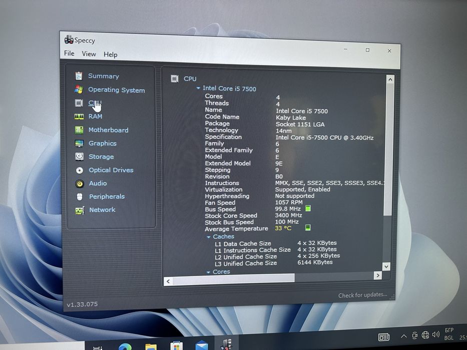467x350 pixels.
Task: Open the File menu
Action: pos(69,53)
